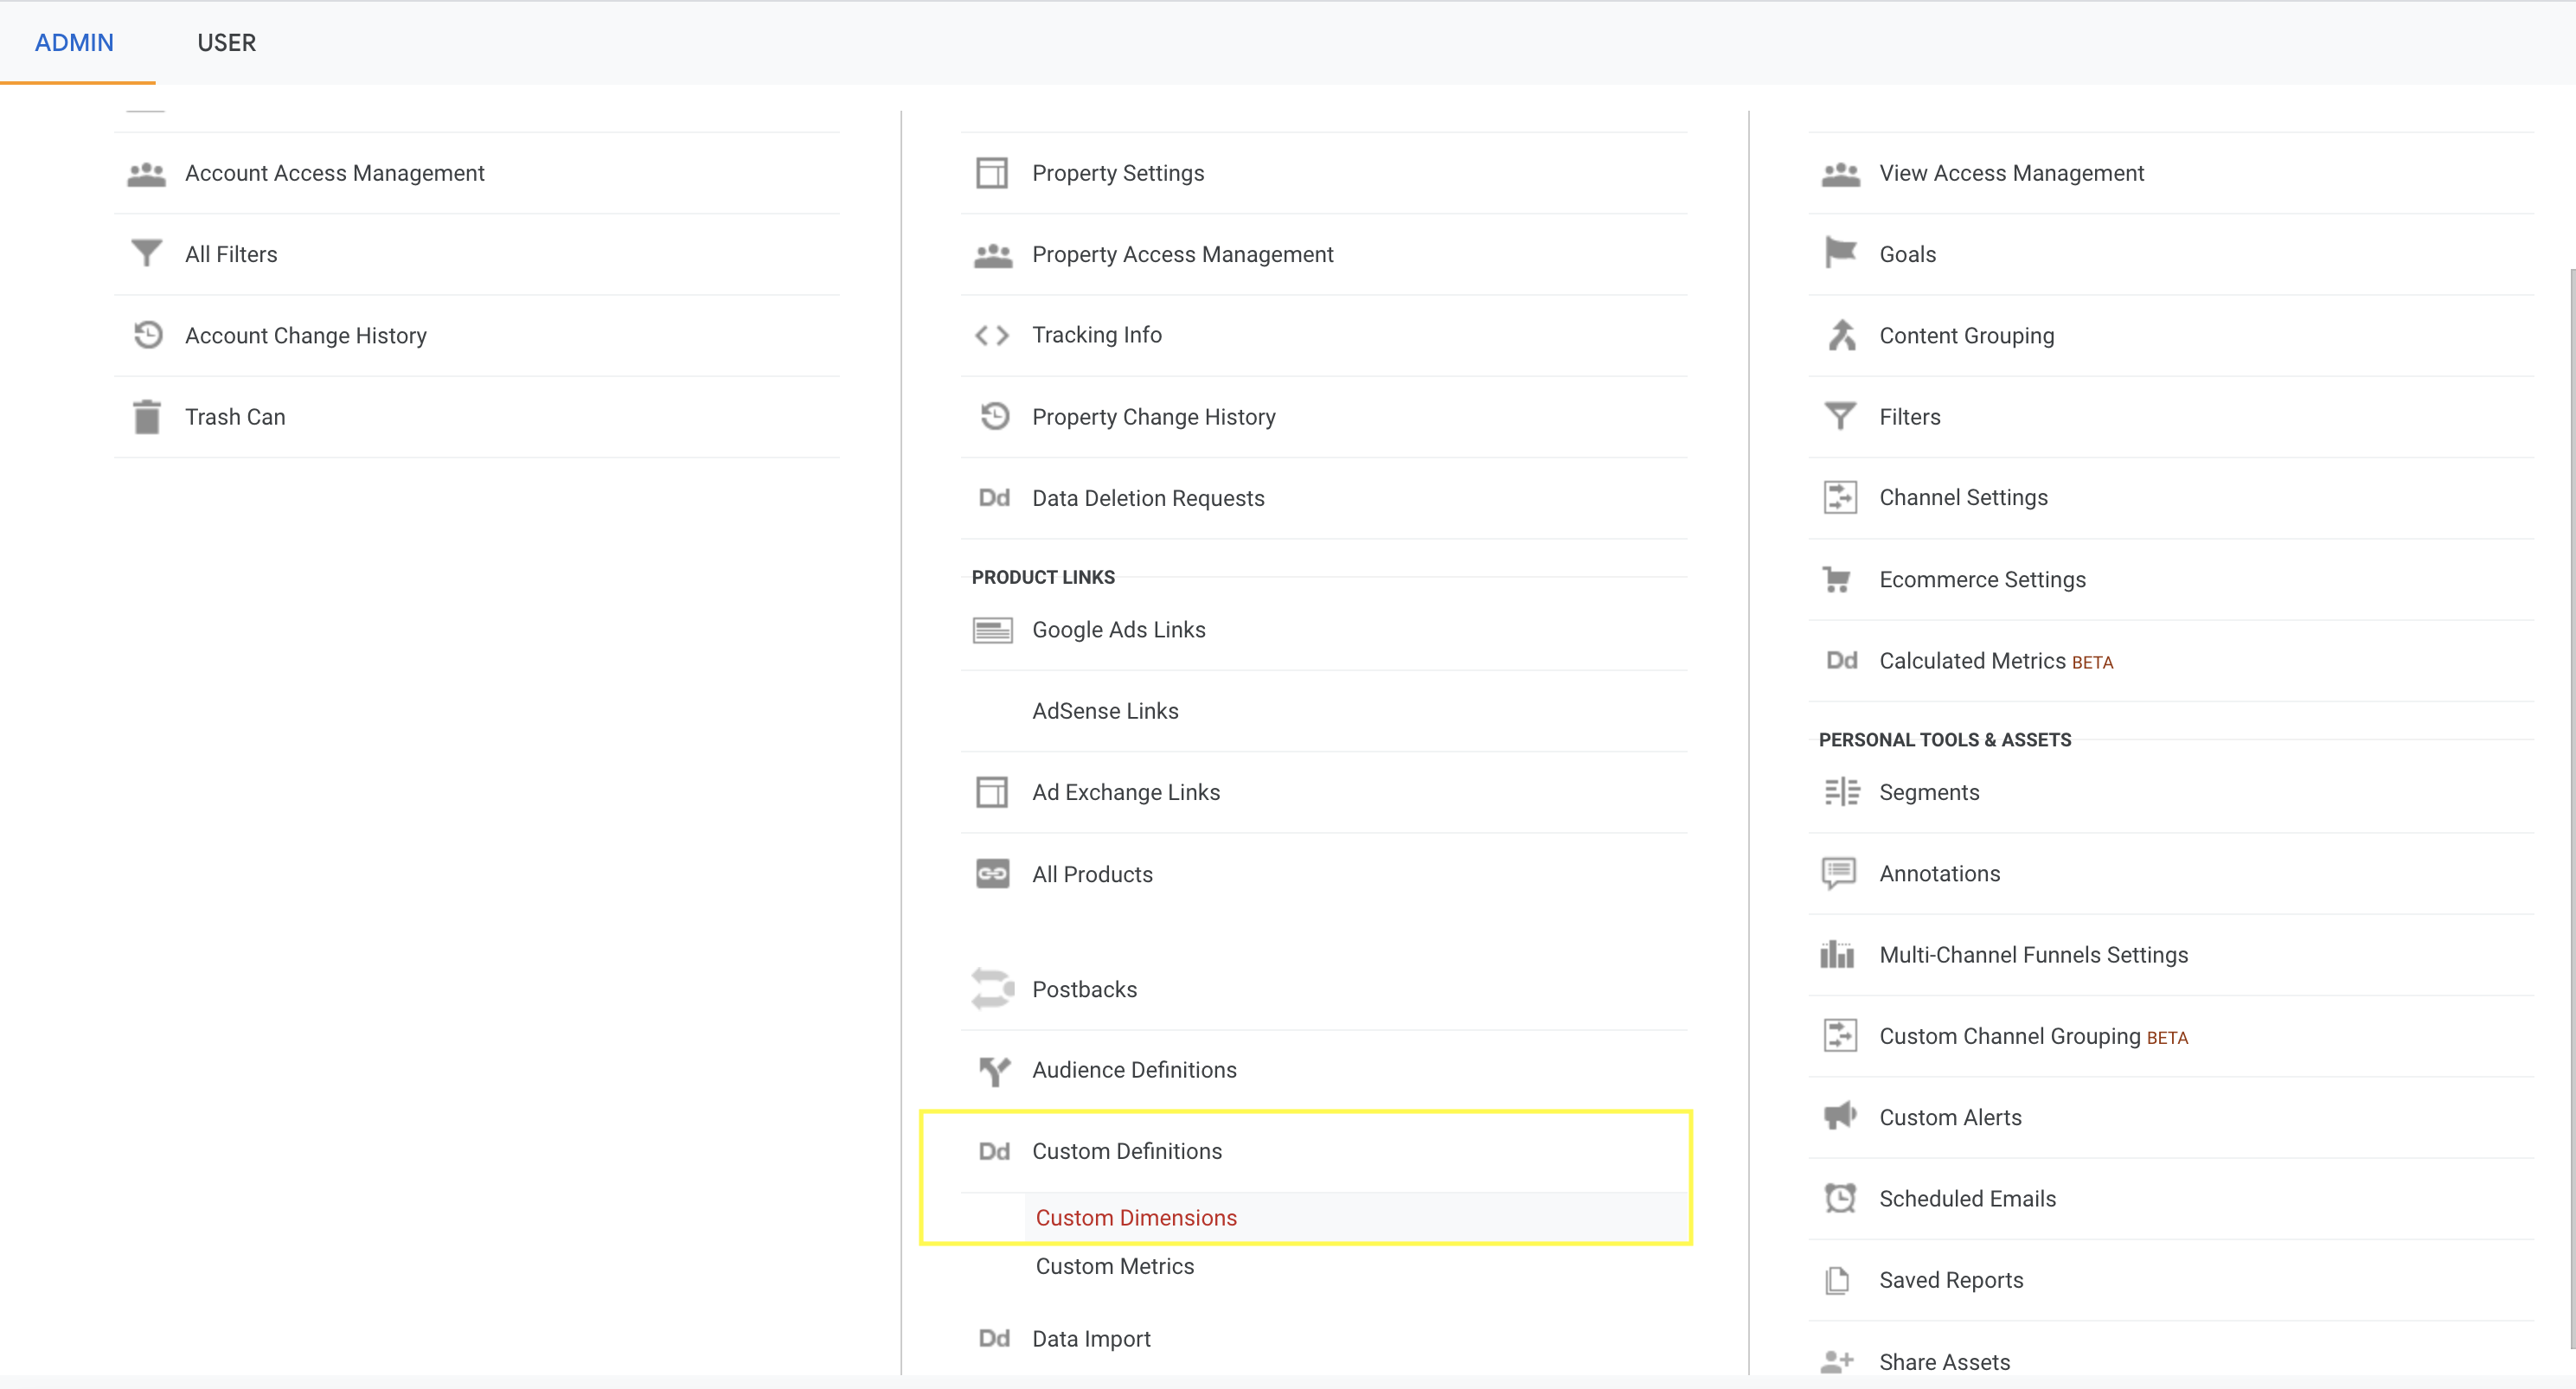Open the Content Grouping text link
This screenshot has height=1389, width=2576.
click(1966, 336)
